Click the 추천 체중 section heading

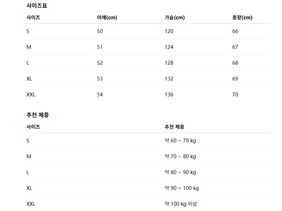37,115
